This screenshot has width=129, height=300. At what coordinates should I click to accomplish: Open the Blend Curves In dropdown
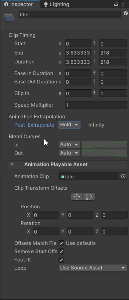pyautogui.click(x=69, y=145)
